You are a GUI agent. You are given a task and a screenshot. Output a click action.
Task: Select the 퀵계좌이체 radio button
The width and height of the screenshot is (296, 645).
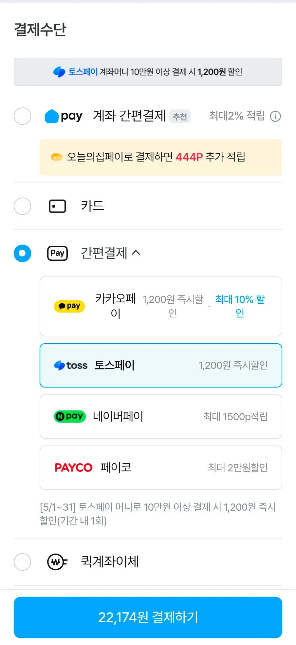coord(23,562)
